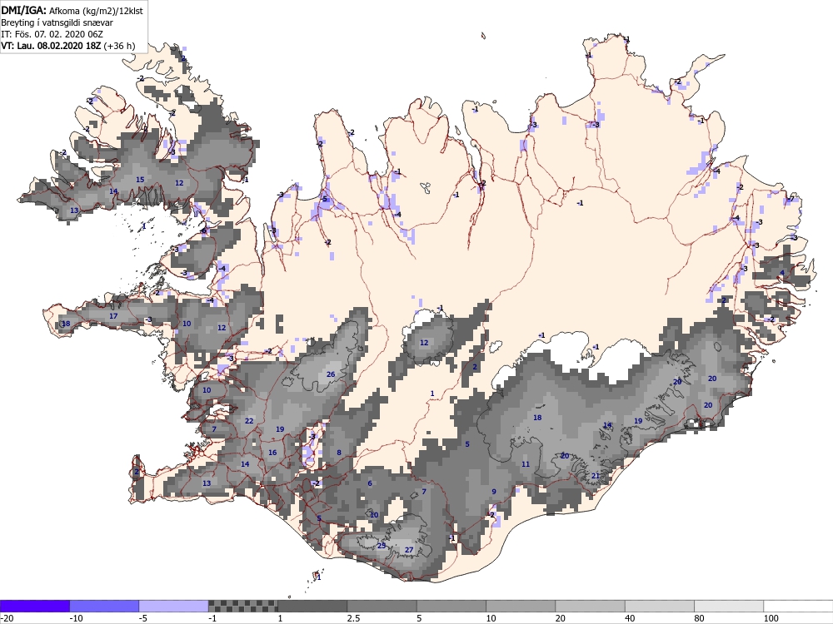Image resolution: width=833 pixels, height=624 pixels.
Task: Click the map value '16' in the southwest
Action: pos(272,453)
